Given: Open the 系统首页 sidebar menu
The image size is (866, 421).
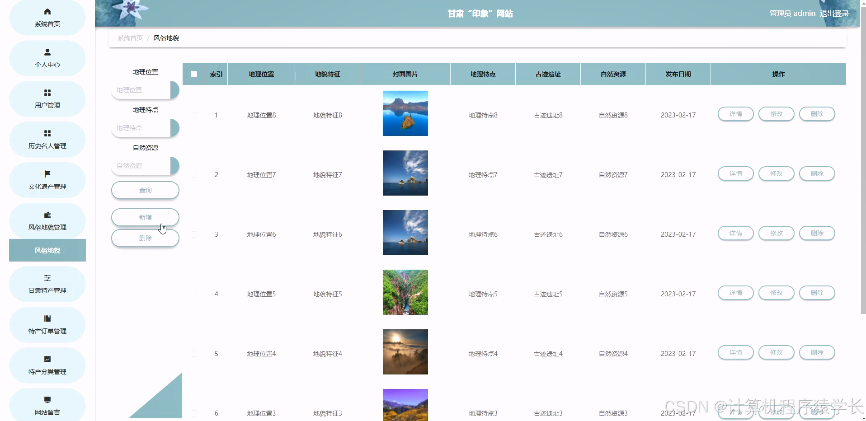Looking at the screenshot, I should 47,18.
